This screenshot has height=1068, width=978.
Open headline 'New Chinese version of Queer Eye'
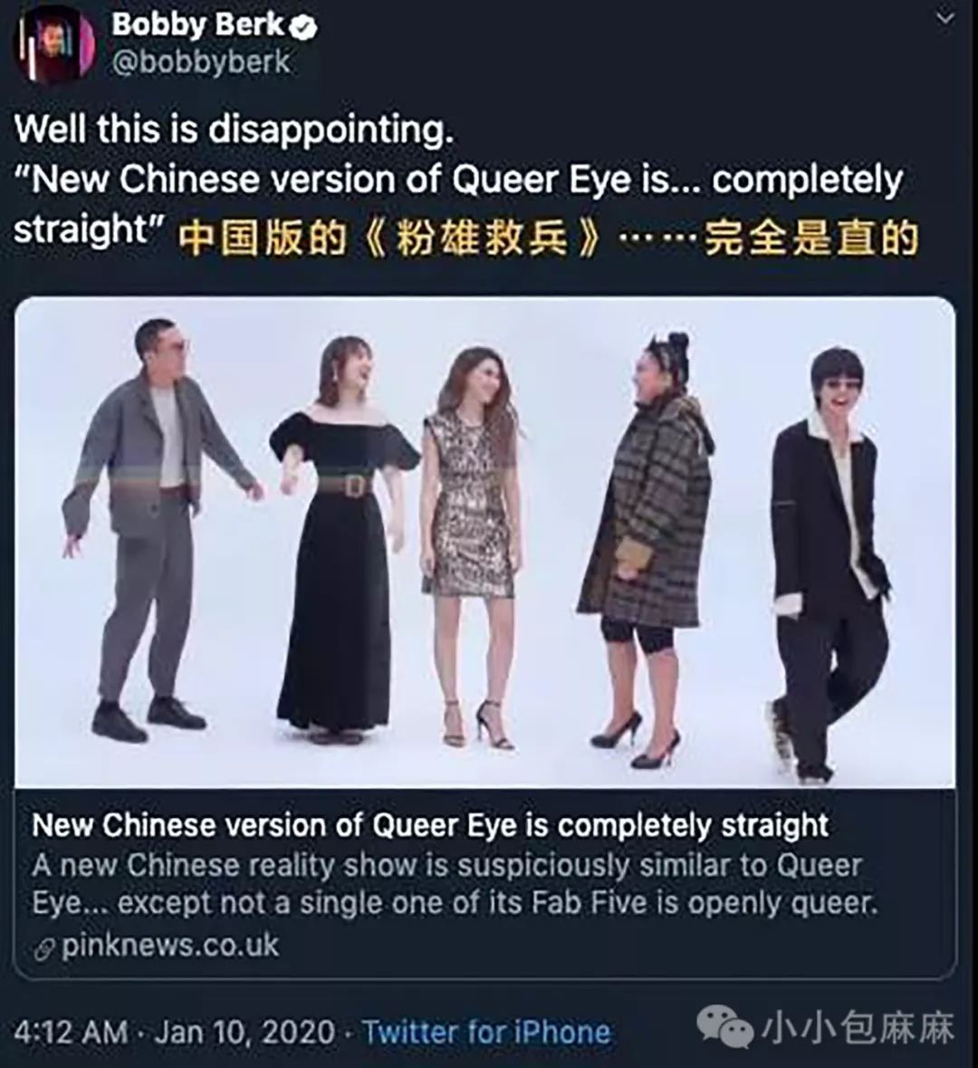coord(430,825)
